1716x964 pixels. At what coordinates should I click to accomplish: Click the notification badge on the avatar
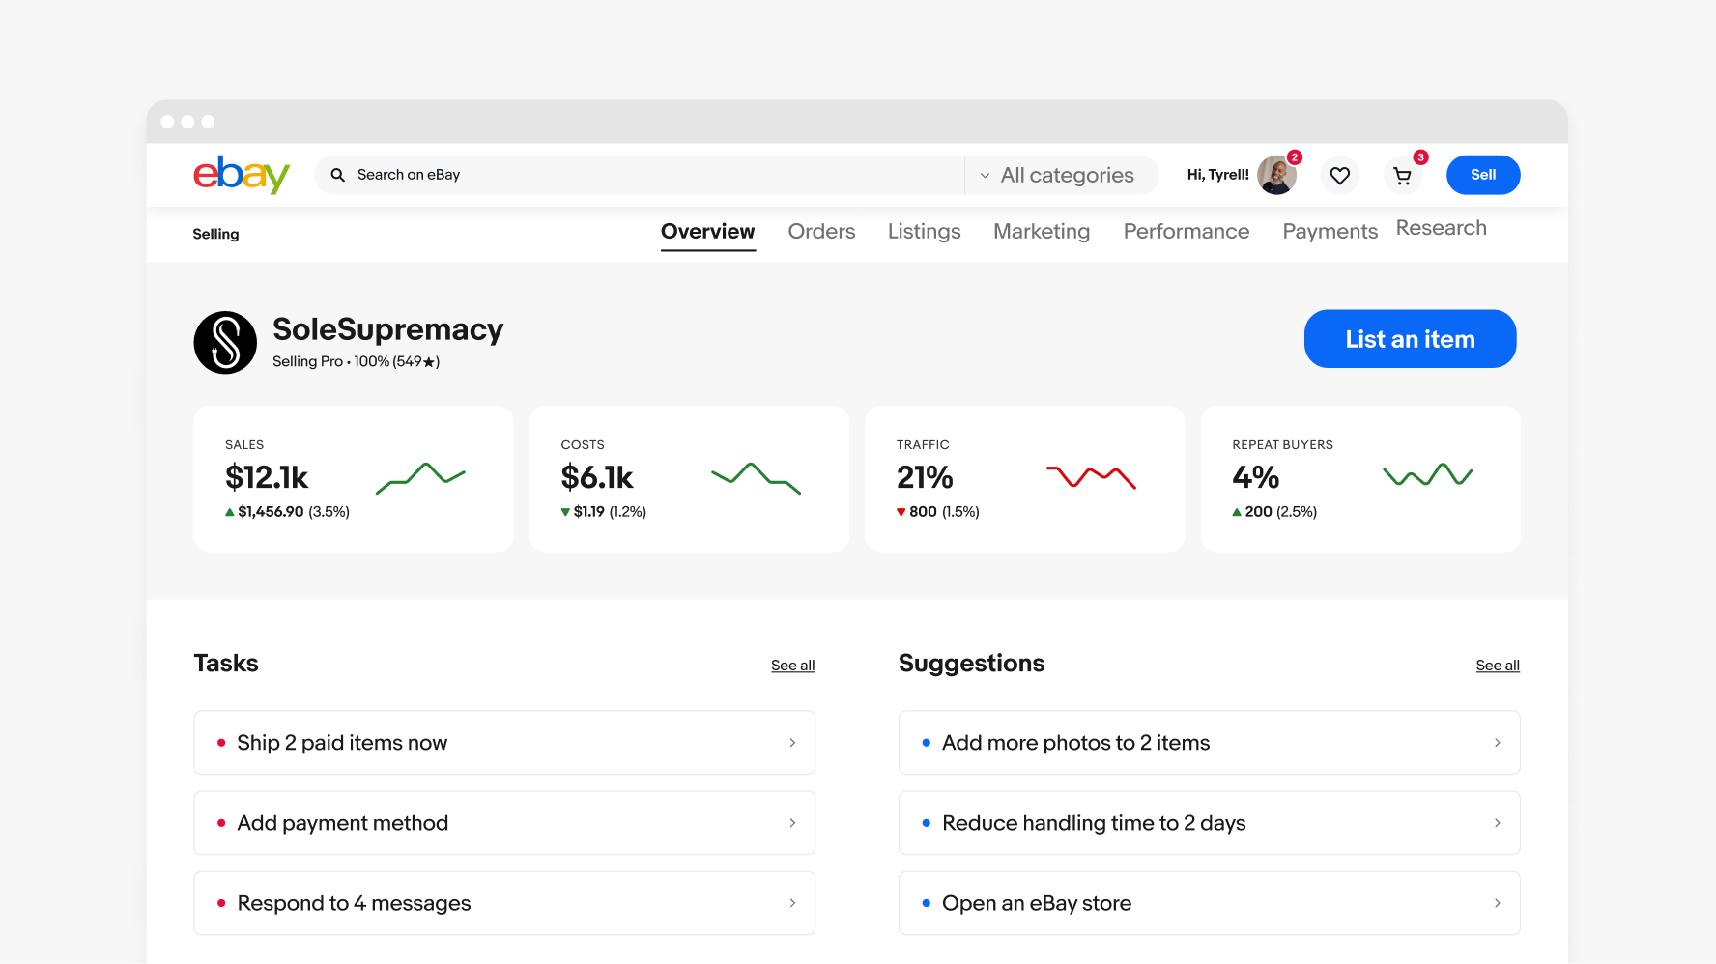pos(1295,156)
